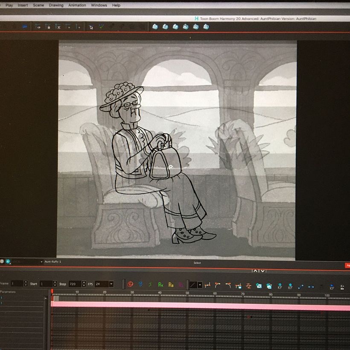The width and height of the screenshot is (350, 350).
Task: Click the first add-layer plus icon
Action: [x=68, y=27]
